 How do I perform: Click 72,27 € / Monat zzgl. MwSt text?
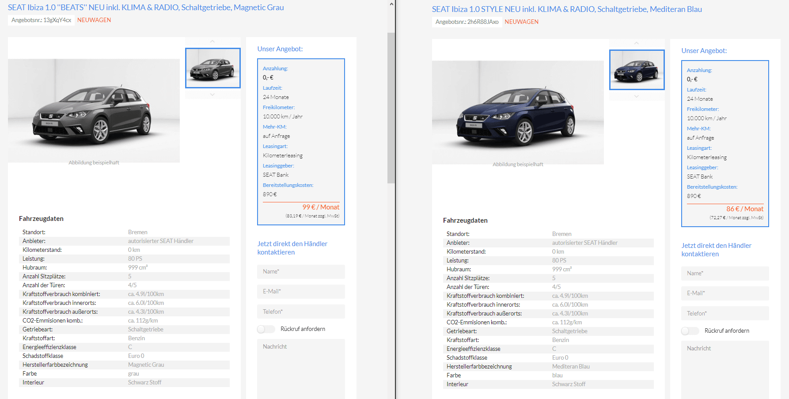tap(736, 218)
